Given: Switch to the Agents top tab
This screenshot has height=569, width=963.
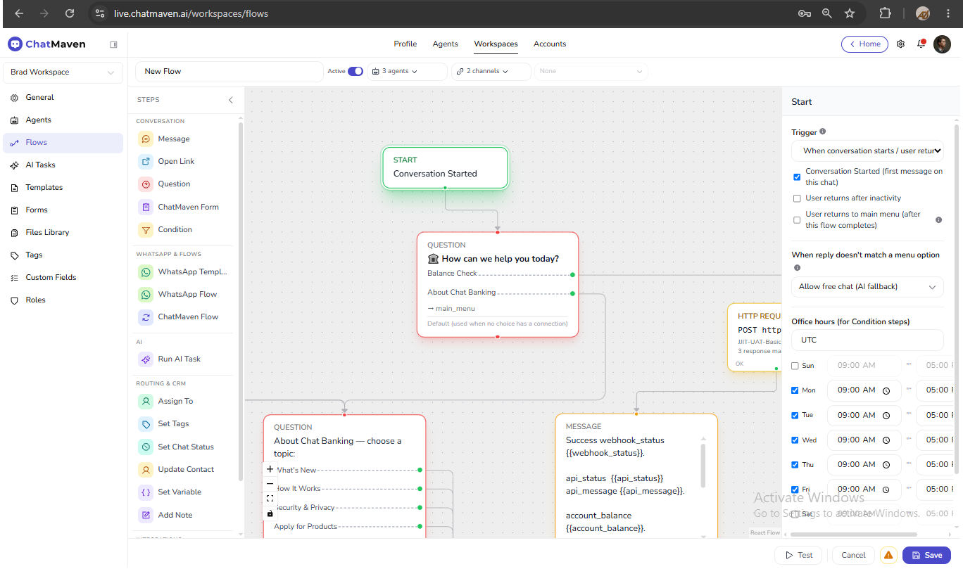Looking at the screenshot, I should (445, 44).
